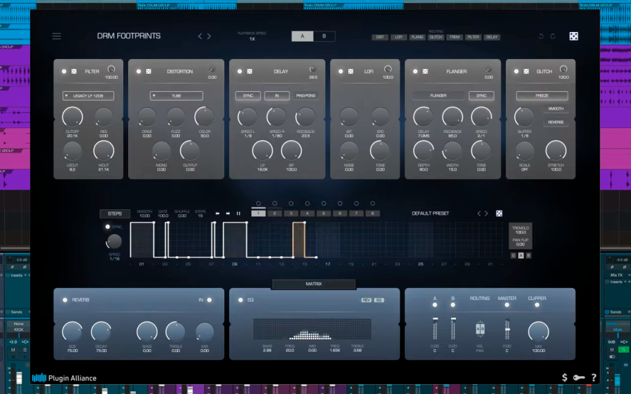631x394 pixels.
Task: Open the MATRIX panel button
Action: [314, 284]
